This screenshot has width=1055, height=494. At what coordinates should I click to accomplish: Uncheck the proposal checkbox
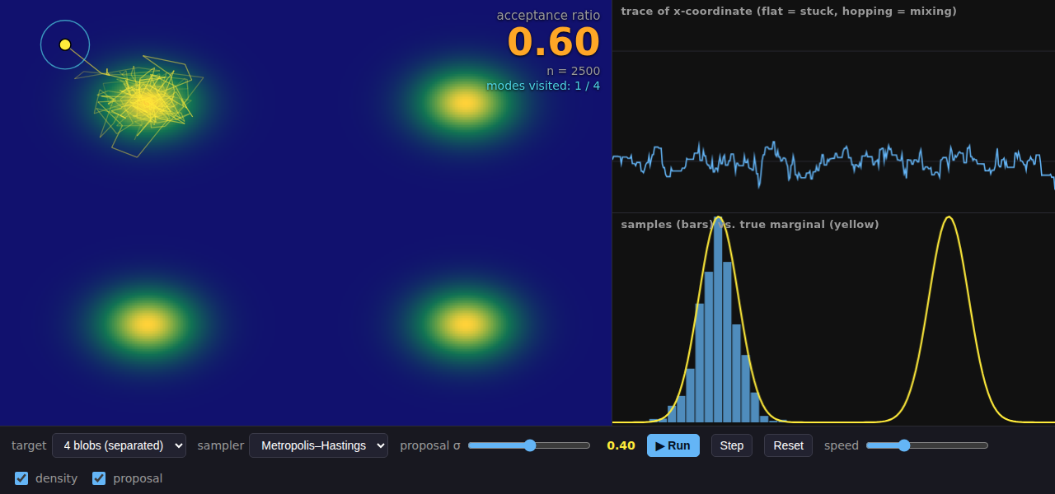point(99,478)
